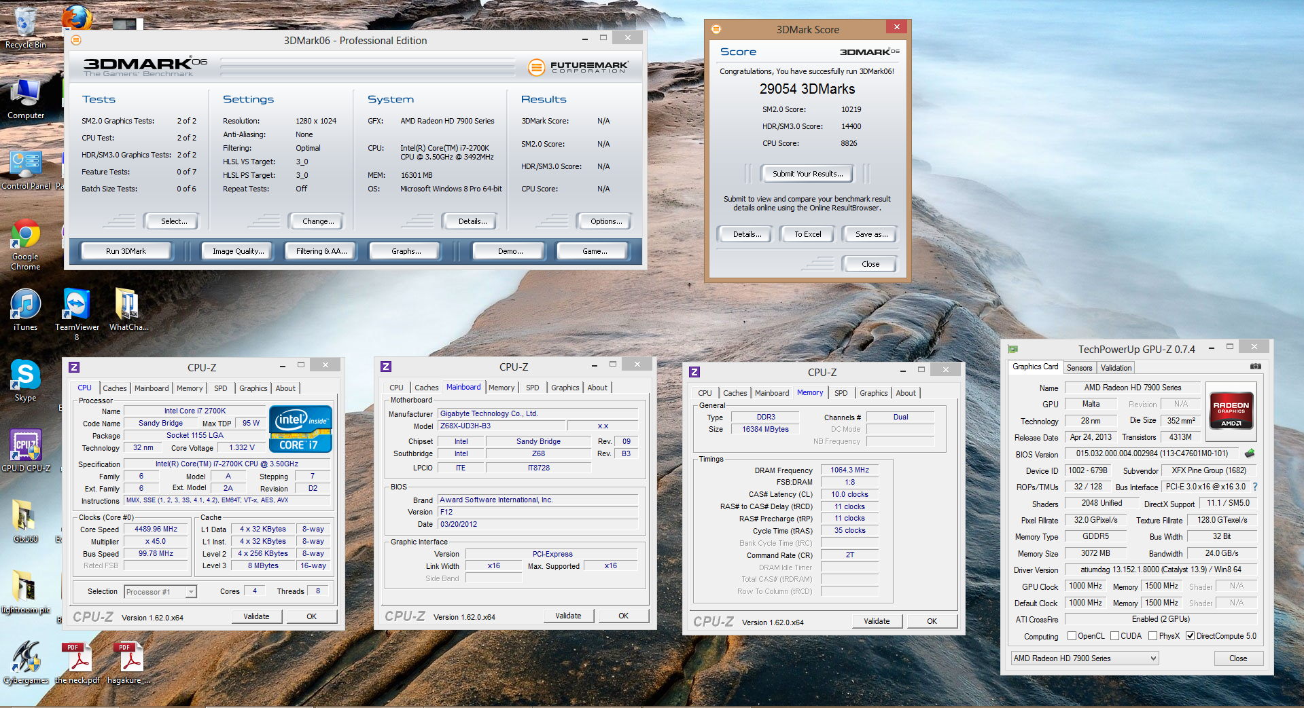1304x708 pixels.
Task: Open the Processor #1 selection dropdown
Action: pyautogui.click(x=161, y=592)
